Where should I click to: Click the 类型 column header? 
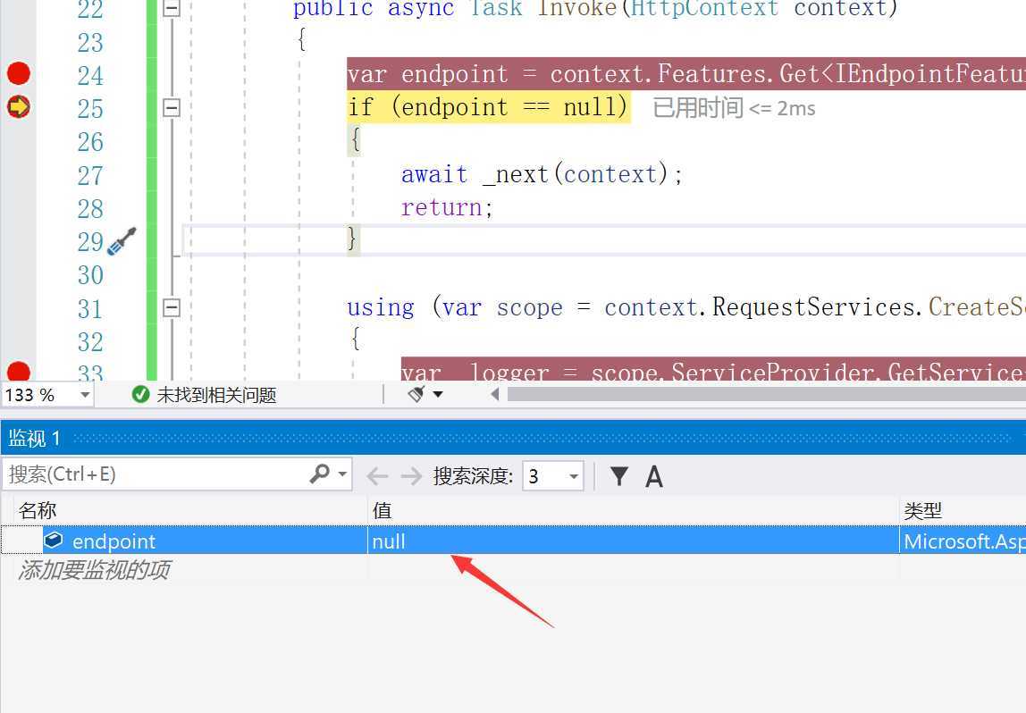922,511
